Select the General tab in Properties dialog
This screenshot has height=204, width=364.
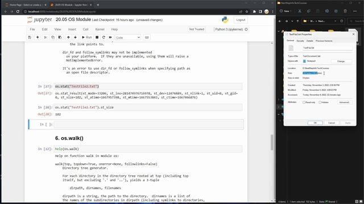290,41
